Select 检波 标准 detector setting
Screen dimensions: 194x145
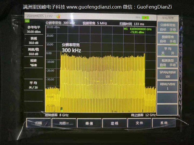(34, 63)
